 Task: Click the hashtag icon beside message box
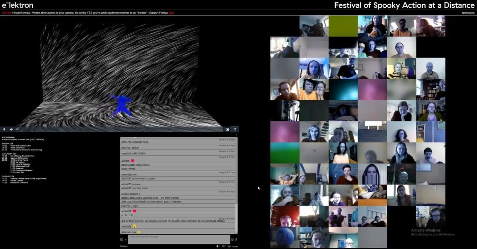point(125,239)
